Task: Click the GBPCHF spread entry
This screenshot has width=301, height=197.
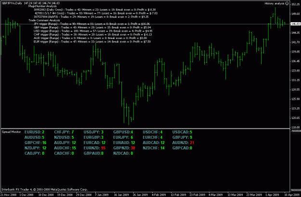Action: pyautogui.click(x=36, y=143)
